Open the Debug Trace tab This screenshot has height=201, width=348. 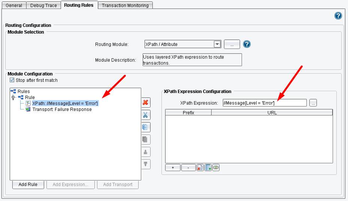pos(43,6)
